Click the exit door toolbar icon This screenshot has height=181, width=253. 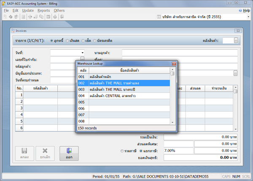click(x=62, y=17)
